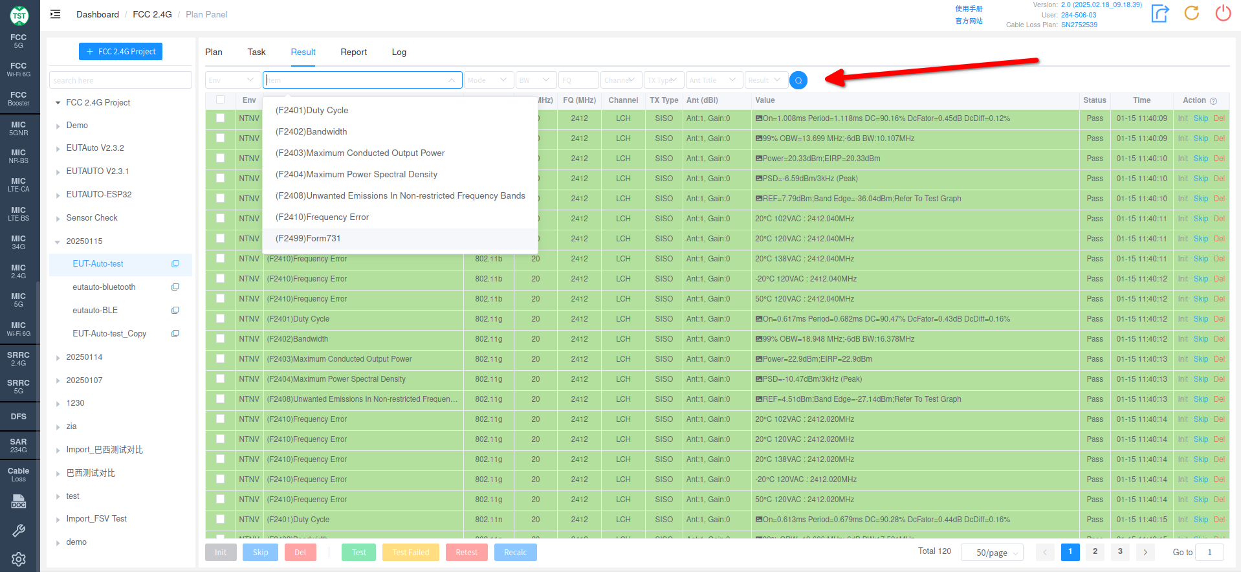1241x572 pixels.
Task: Click the FCC 2.4G Project button
Action: tap(121, 52)
